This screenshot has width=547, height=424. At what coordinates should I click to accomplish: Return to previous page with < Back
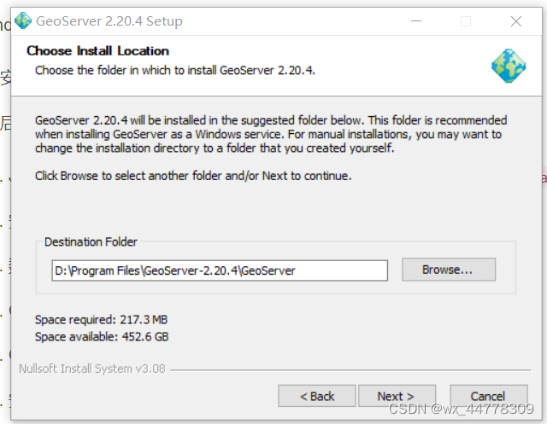click(317, 396)
